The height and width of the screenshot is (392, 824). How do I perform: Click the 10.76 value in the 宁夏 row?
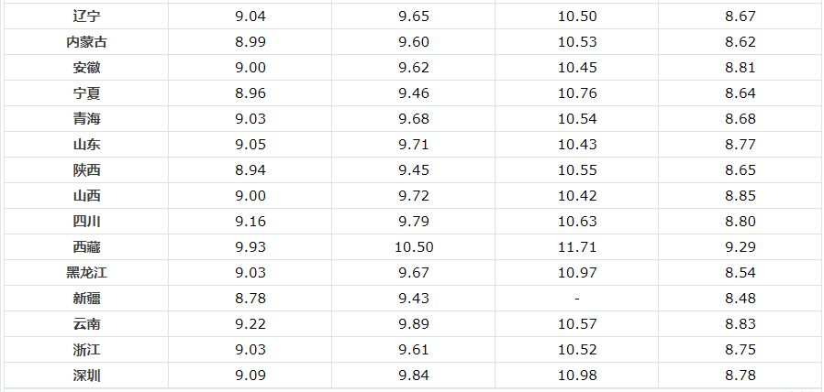[576, 93]
